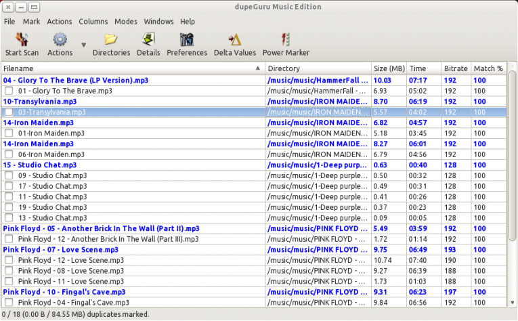
Task: Mark checkbox for Another Brick In The Wall (Part III)
Action: pyautogui.click(x=9, y=239)
